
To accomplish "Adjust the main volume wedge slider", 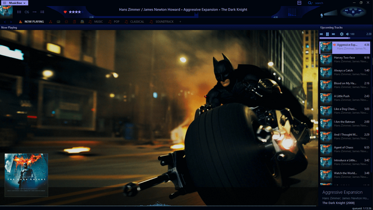I will [x=330, y=13].
